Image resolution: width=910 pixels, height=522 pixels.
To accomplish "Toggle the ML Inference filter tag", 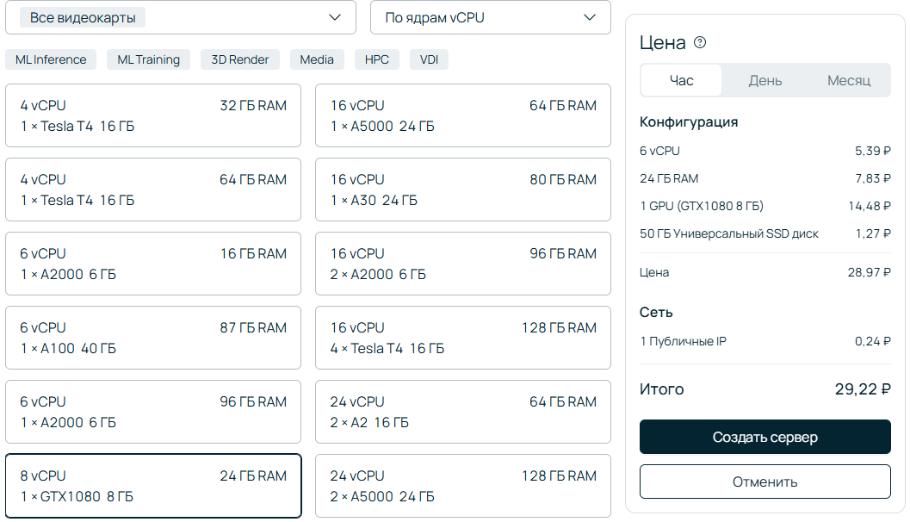I will (x=51, y=59).
